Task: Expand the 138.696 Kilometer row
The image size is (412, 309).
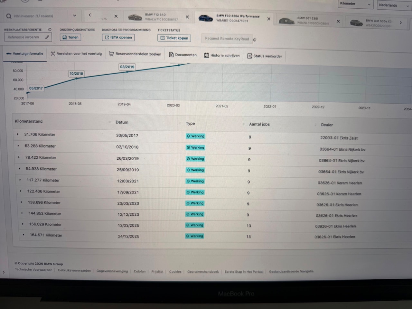Action: coord(22,202)
